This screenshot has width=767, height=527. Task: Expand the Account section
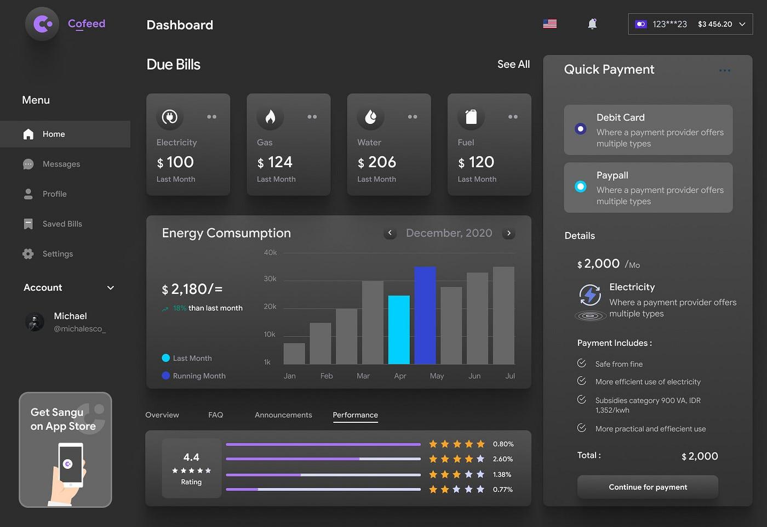(x=112, y=287)
